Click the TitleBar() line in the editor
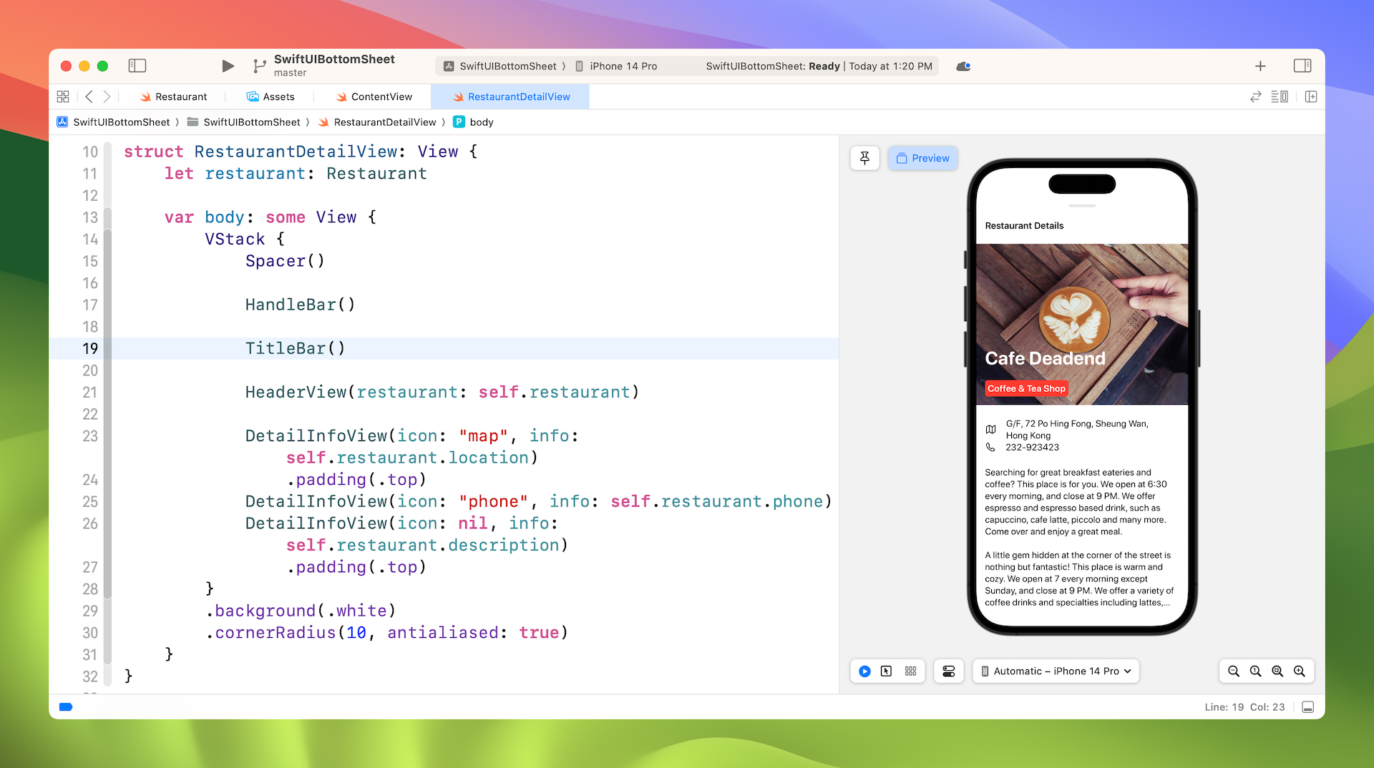1374x768 pixels. tap(295, 348)
